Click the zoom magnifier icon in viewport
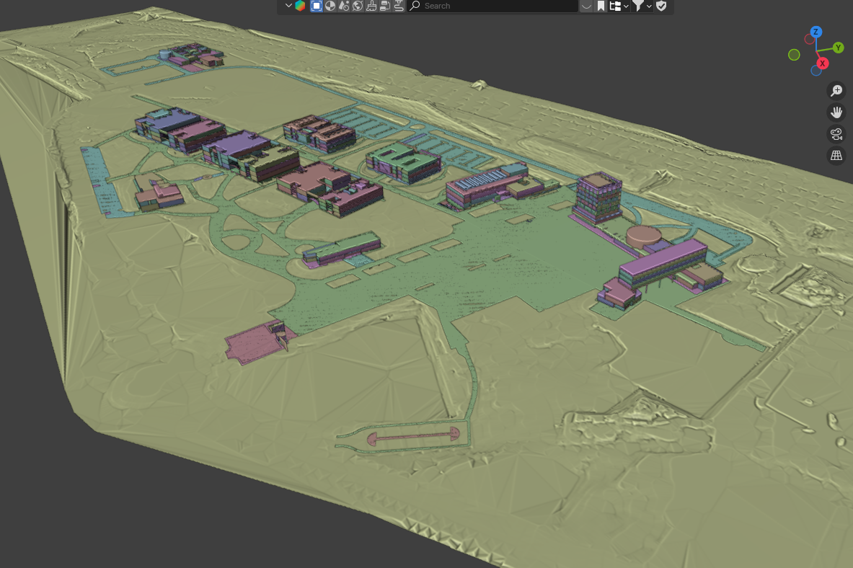Screen dimensions: 853x568 pyautogui.click(x=836, y=91)
